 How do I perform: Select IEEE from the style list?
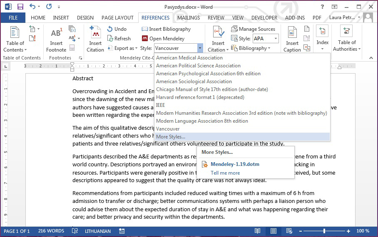[x=161, y=105]
